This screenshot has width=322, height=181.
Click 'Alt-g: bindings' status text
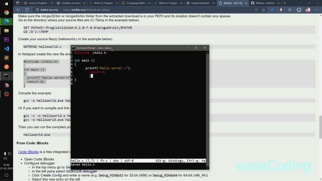170,161
